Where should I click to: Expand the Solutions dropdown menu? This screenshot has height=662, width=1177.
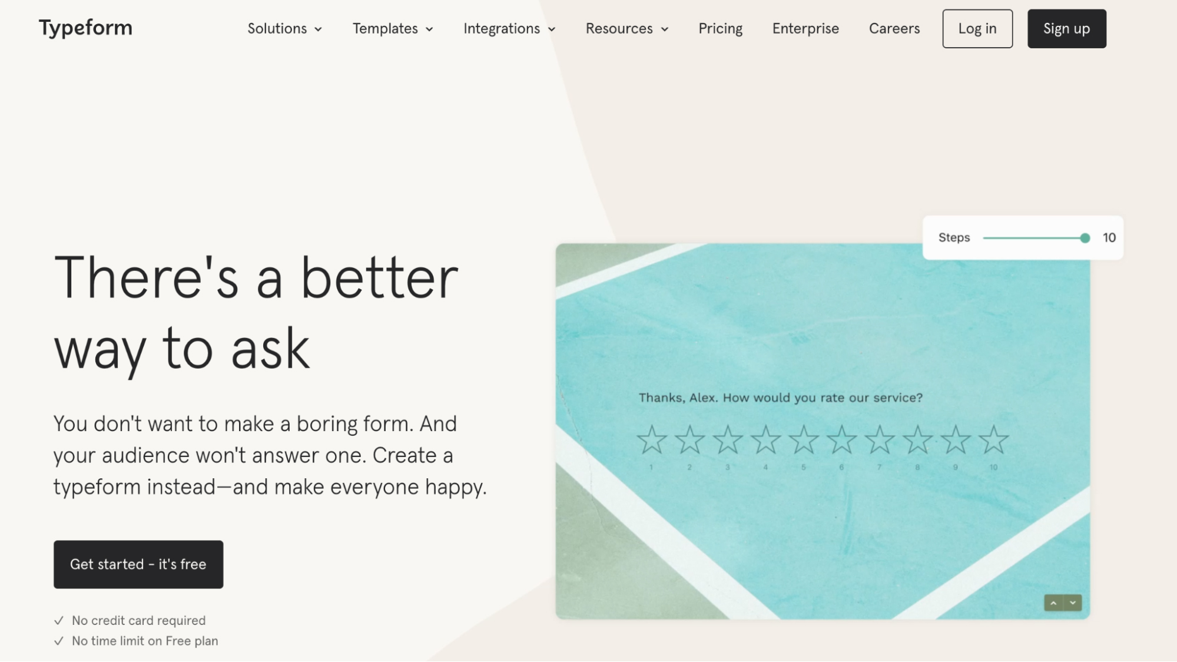pyautogui.click(x=284, y=28)
